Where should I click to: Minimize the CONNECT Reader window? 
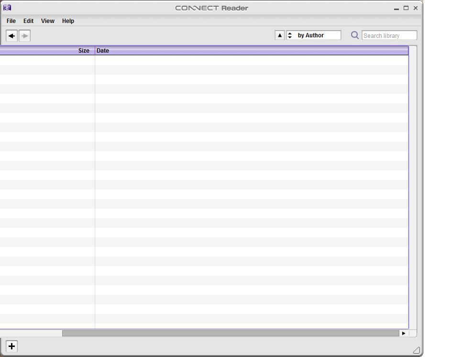point(396,8)
